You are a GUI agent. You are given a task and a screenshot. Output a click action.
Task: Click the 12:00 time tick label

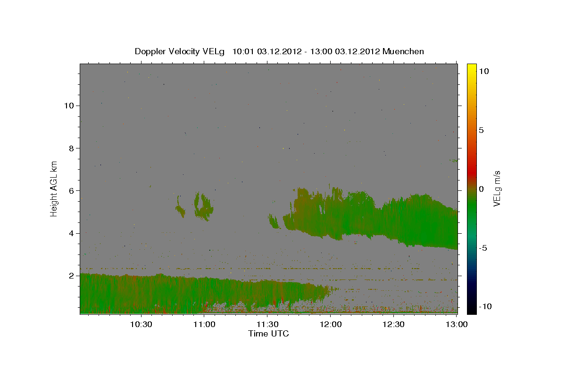click(331, 324)
